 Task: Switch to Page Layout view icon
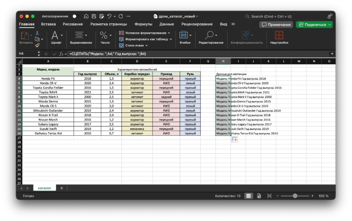[259, 196]
